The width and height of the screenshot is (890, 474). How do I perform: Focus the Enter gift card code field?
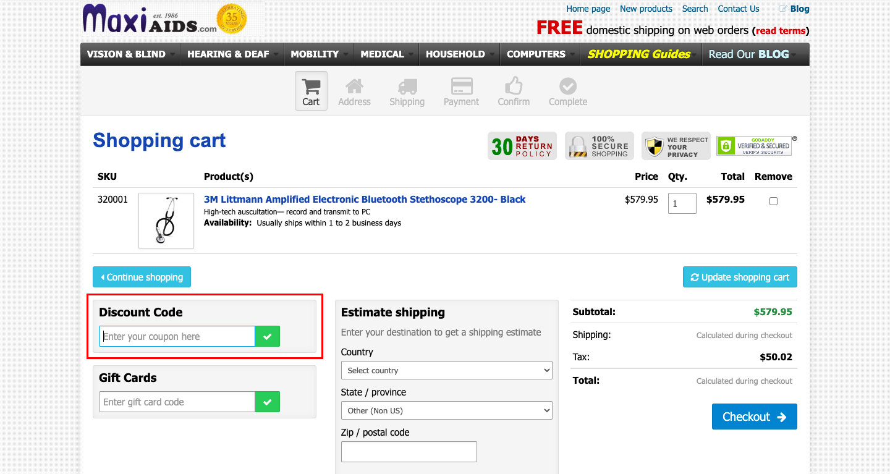177,402
